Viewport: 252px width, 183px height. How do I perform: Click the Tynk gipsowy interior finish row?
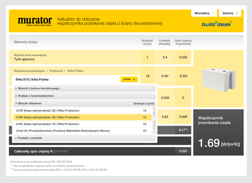(25, 59)
